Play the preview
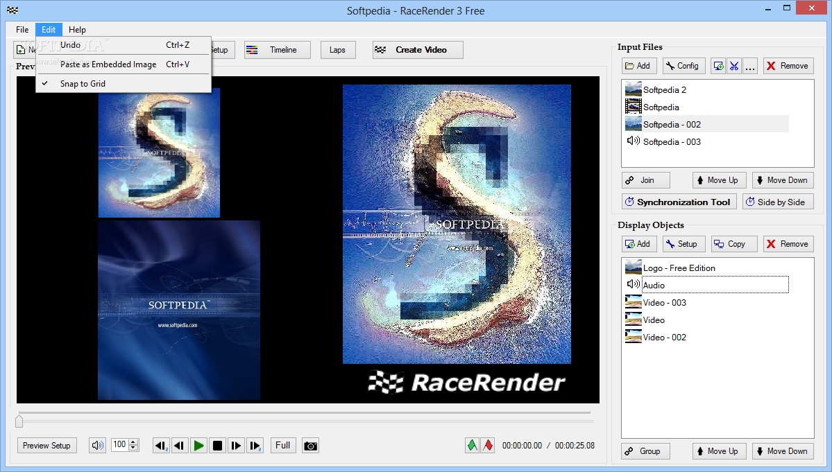Screen dimensions: 832x472 198,446
